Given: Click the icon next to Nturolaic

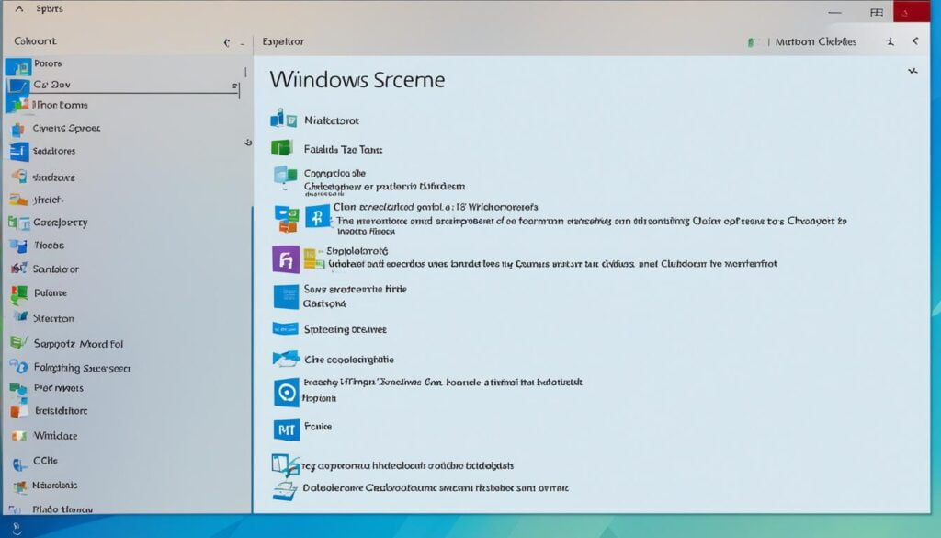Looking at the screenshot, I should [x=20, y=486].
